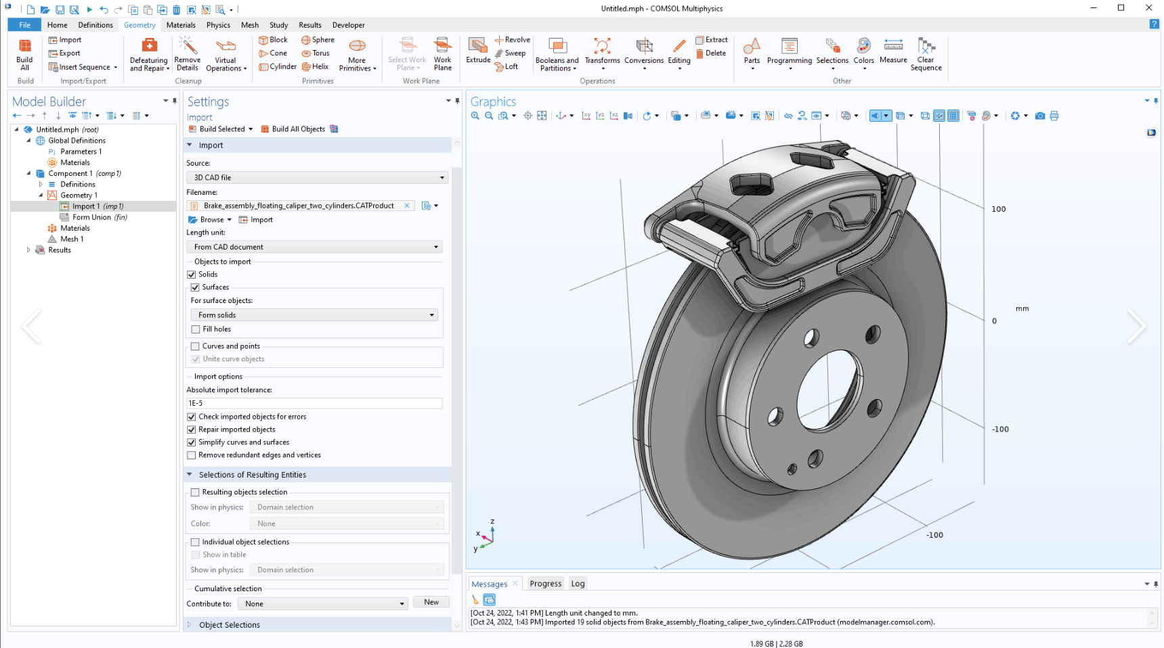Image resolution: width=1164 pixels, height=648 pixels.
Task: Toggle Repair imported objects checkbox
Action: pos(192,430)
